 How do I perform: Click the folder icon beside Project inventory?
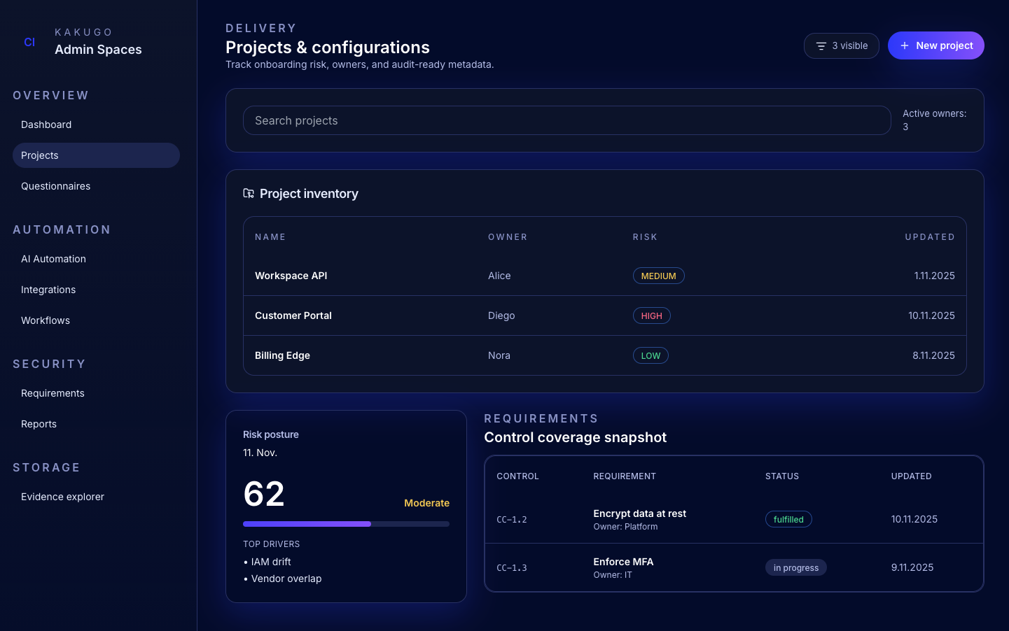[x=249, y=193]
